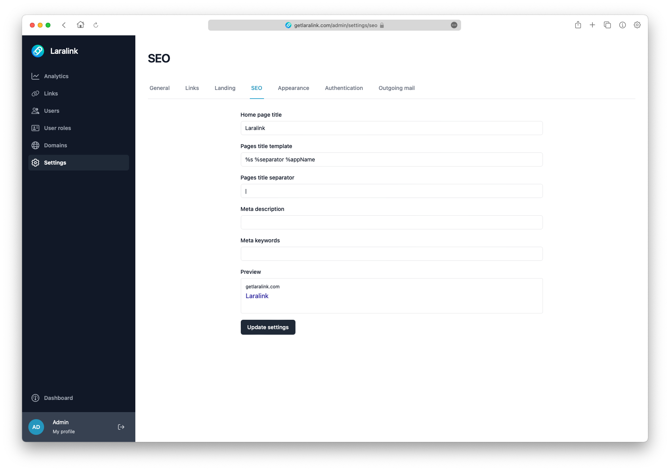The height and width of the screenshot is (471, 670).
Task: Click the User roles ID card icon
Action: coord(35,128)
